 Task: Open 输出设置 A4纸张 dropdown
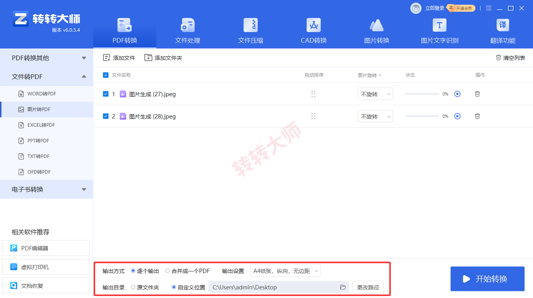click(285, 271)
